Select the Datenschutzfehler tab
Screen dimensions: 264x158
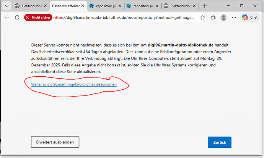(68, 6)
